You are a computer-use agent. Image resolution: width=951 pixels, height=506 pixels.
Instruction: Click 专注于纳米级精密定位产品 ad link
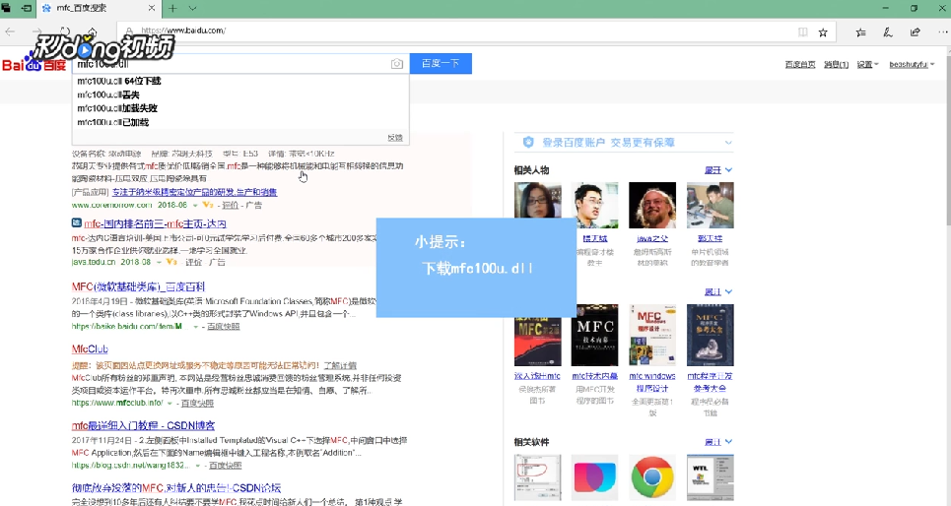pos(194,192)
